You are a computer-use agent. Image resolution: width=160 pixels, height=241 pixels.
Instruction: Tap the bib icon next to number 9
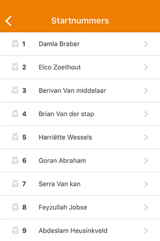pyautogui.click(x=15, y=230)
